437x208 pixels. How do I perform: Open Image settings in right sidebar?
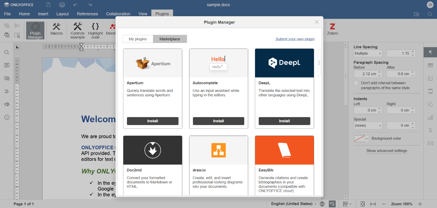[430, 78]
